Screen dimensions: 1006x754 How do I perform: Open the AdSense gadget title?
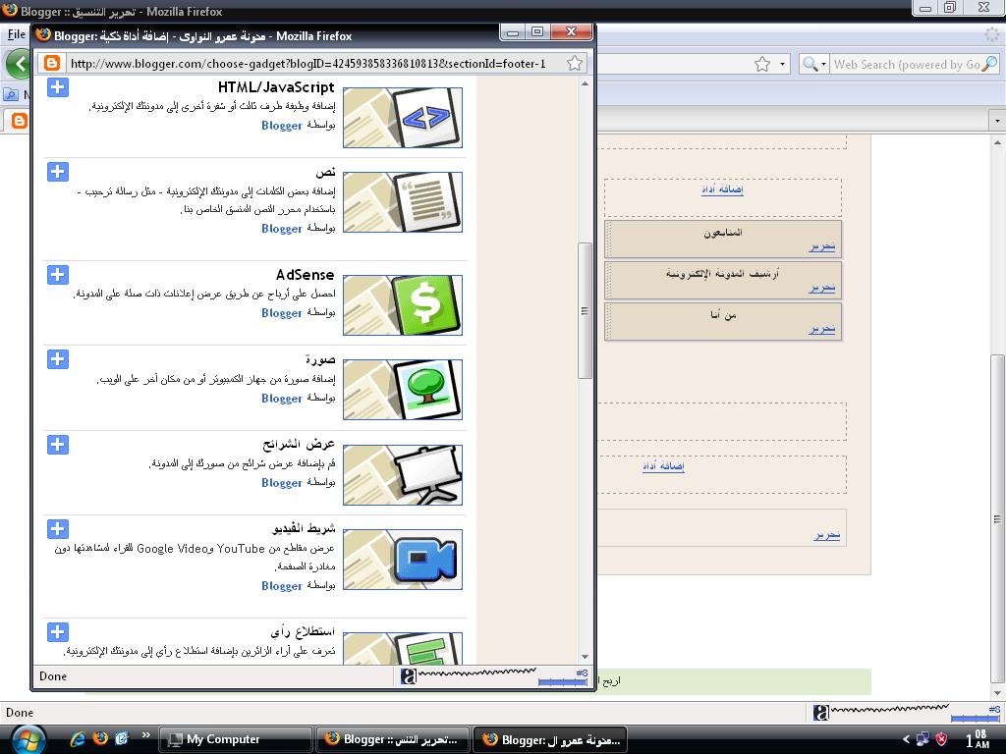306,275
